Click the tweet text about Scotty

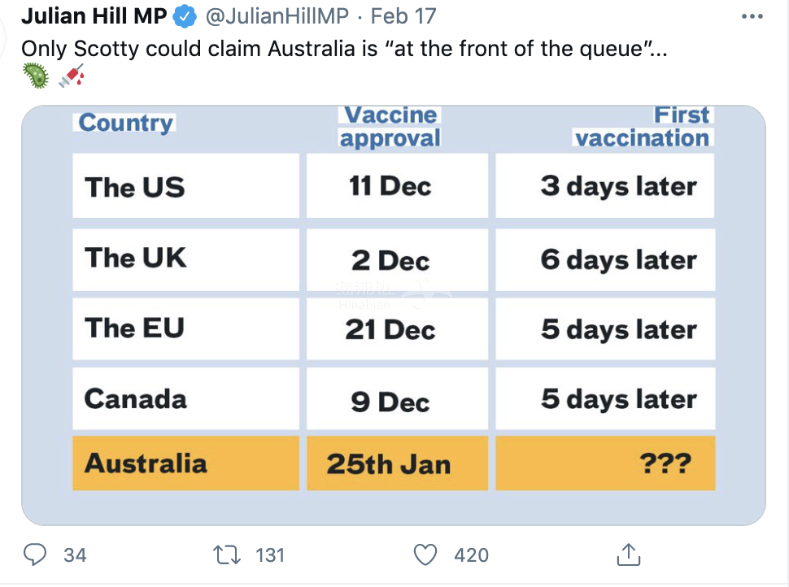344,49
